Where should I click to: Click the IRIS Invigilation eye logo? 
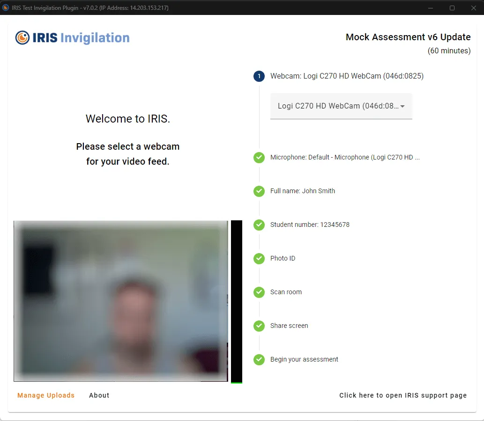[x=22, y=38]
